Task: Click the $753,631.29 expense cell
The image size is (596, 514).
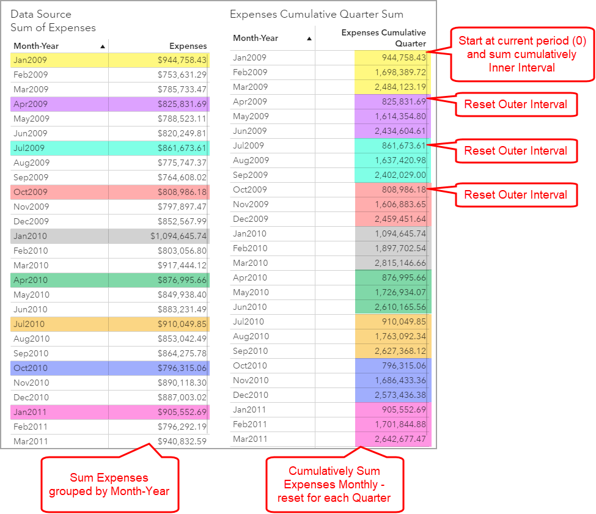Action: coord(182,75)
